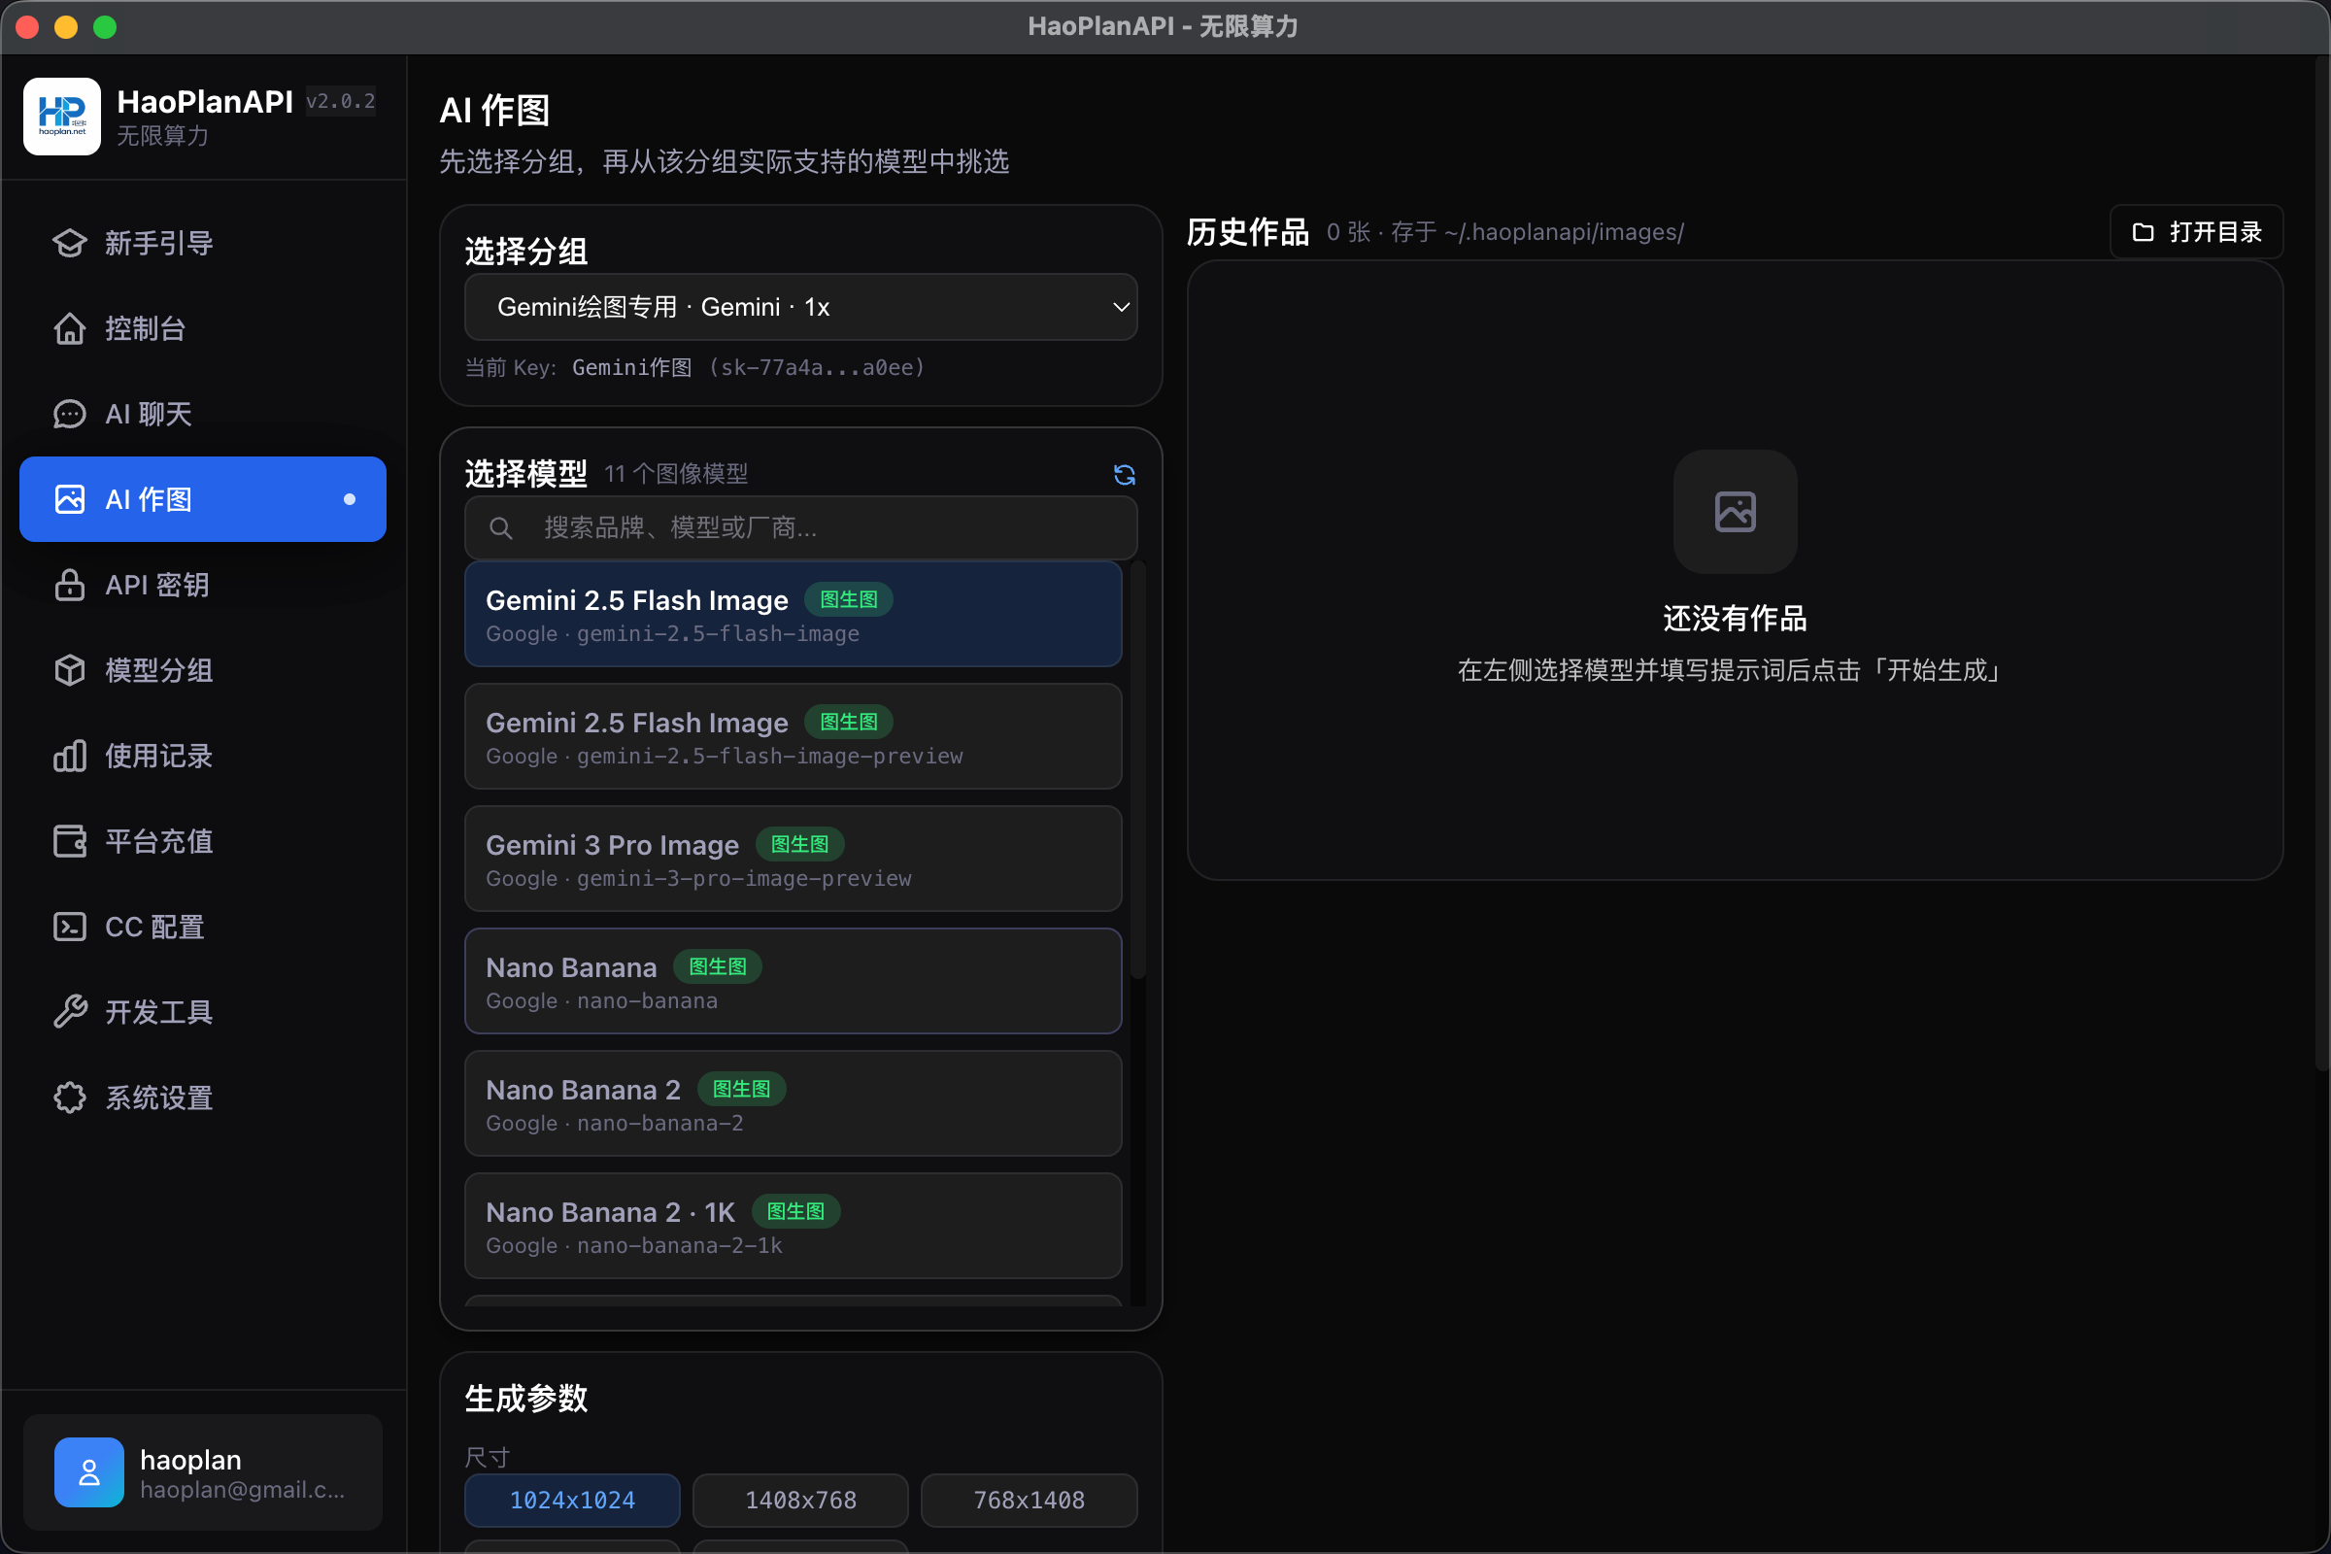Open 开发工具 page
2331x1554 pixels.
pyautogui.click(x=202, y=1011)
